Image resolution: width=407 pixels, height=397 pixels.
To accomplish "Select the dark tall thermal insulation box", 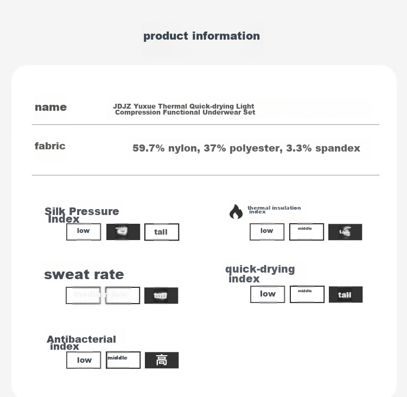I will pos(345,232).
